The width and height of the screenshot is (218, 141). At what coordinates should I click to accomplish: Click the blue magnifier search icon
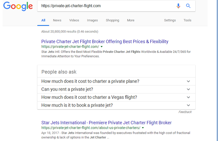coord(188,6)
